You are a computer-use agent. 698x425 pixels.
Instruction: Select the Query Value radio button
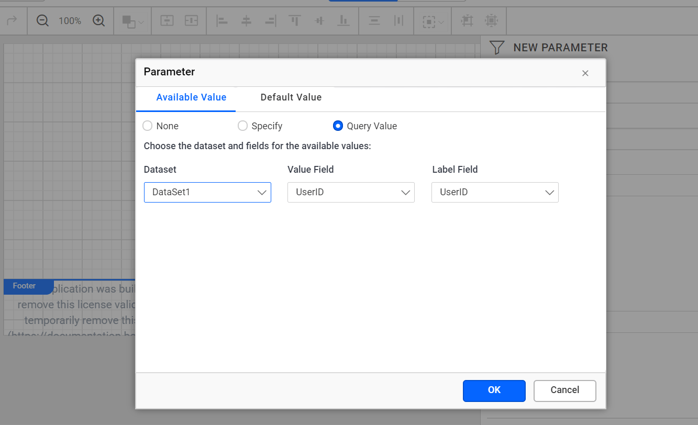[338, 126]
